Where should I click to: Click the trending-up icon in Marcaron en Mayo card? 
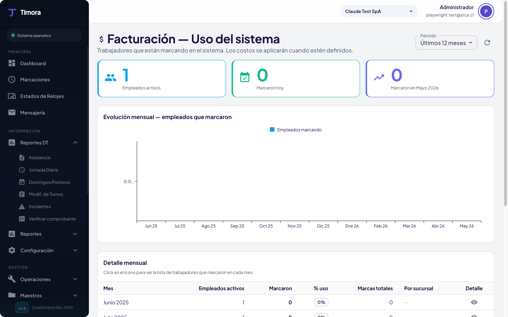click(379, 77)
